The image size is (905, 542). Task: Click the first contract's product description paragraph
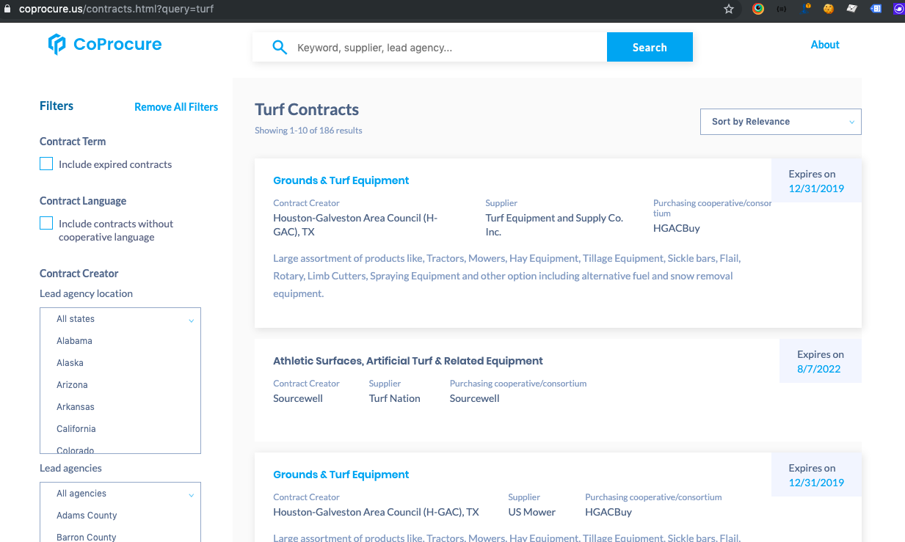pyautogui.click(x=507, y=276)
